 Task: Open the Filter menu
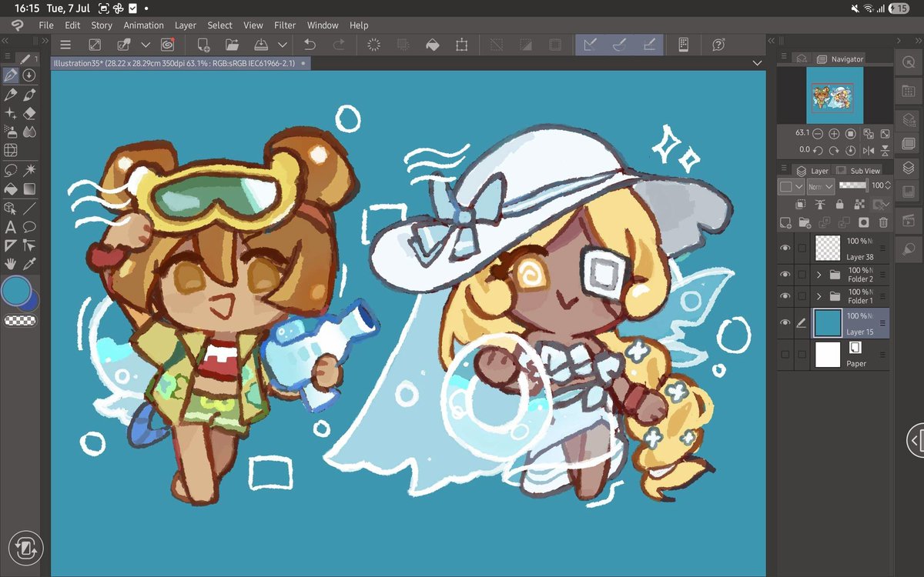click(x=285, y=25)
